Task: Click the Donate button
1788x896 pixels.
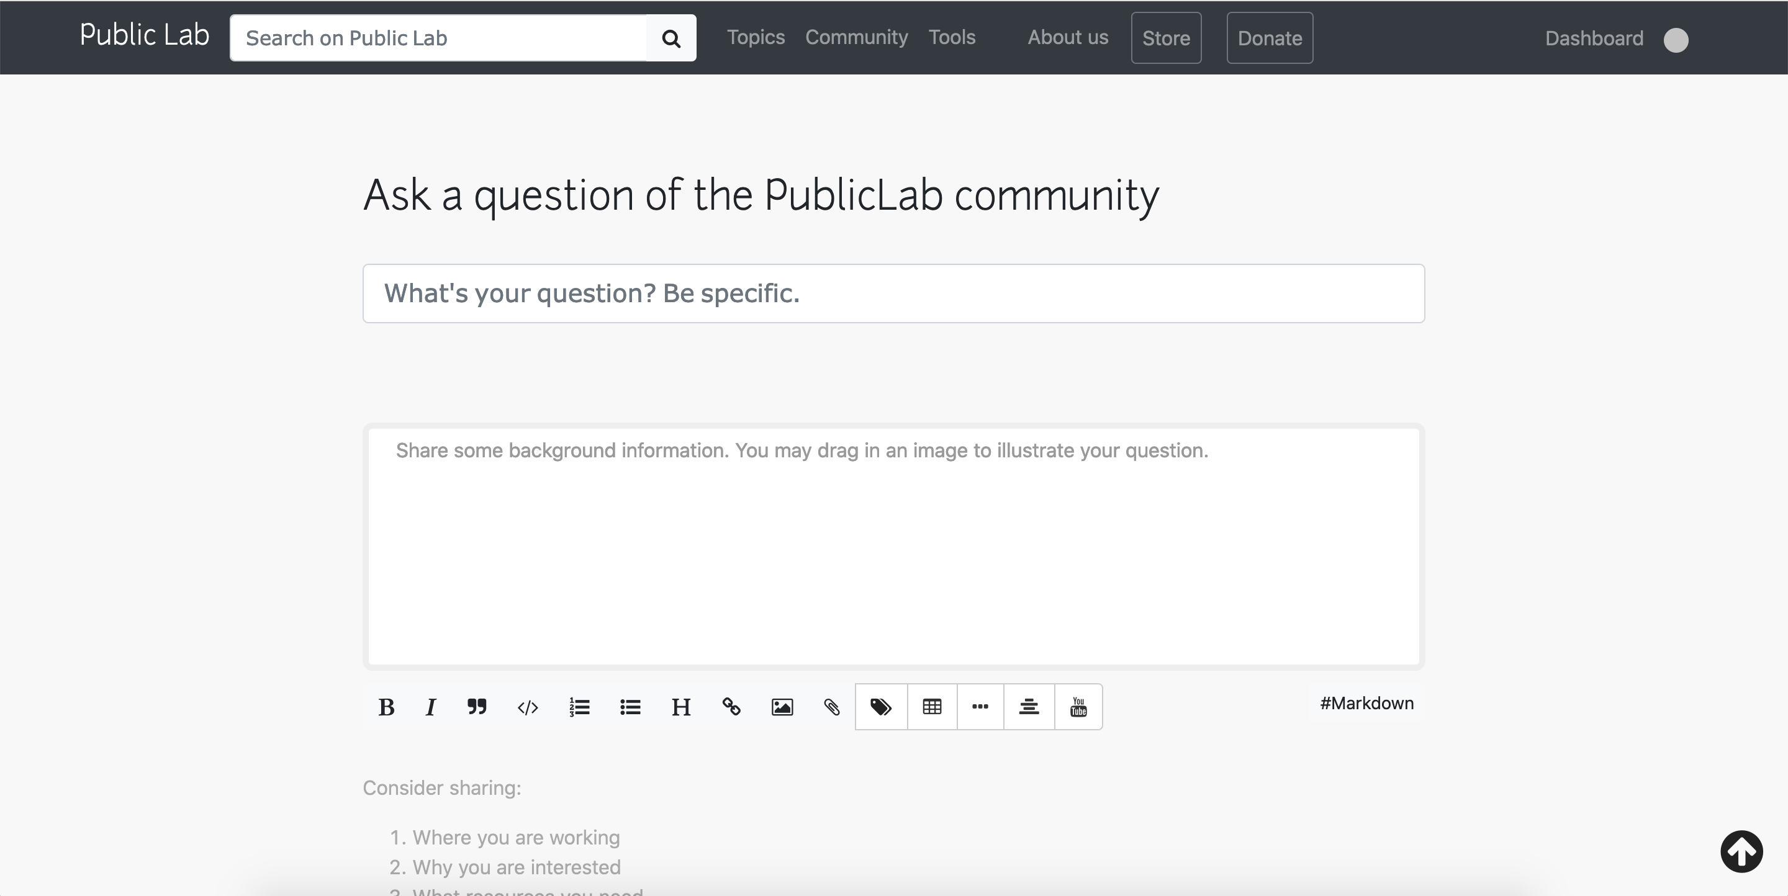Action: point(1270,38)
